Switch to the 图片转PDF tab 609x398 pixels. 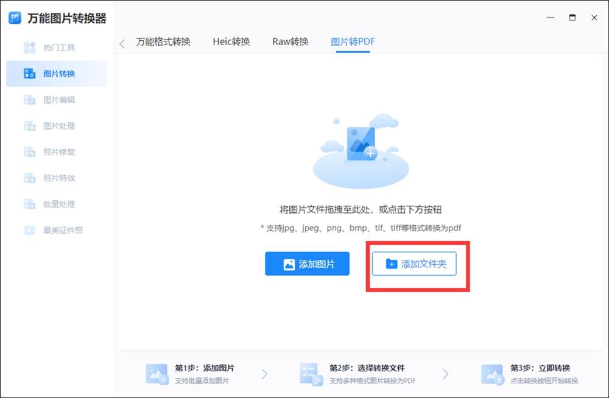coord(352,41)
